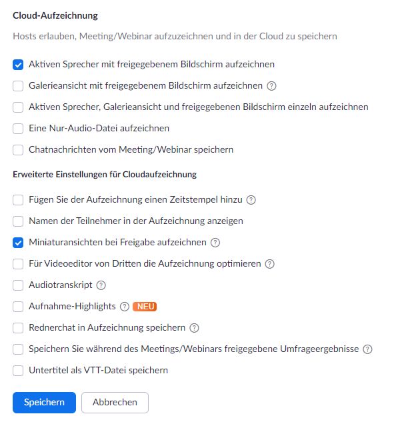Disable Miniaturansichten bei Freigabe aufzeichnen
This screenshot has width=408, height=422.
(x=18, y=243)
